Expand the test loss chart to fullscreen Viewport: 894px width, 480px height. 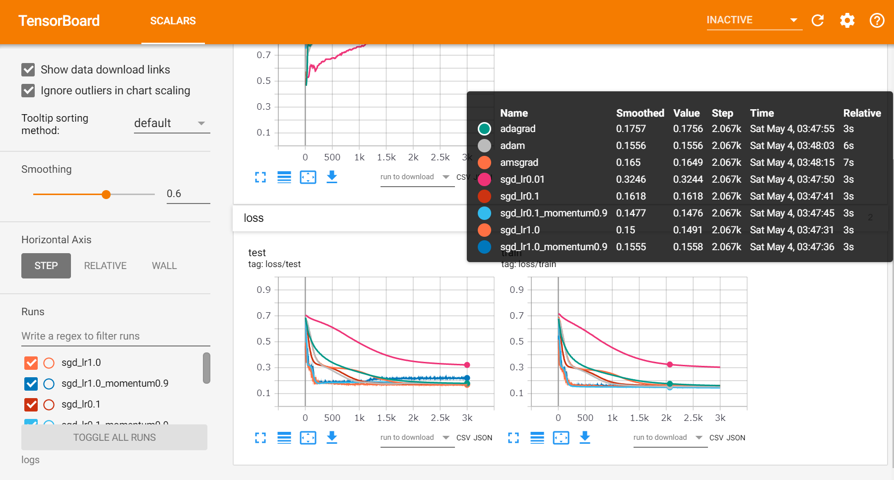click(260, 437)
